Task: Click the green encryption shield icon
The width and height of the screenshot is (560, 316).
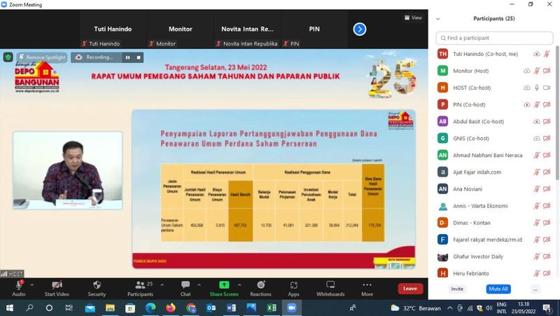Action: pyautogui.click(x=8, y=57)
